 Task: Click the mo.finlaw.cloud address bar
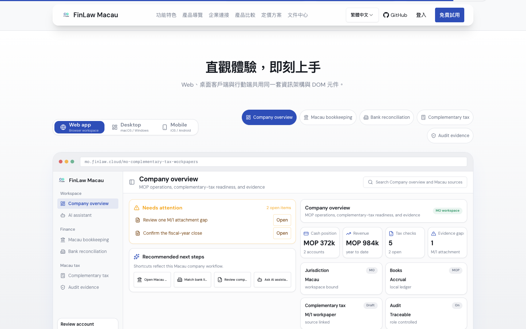pyautogui.click(x=274, y=162)
